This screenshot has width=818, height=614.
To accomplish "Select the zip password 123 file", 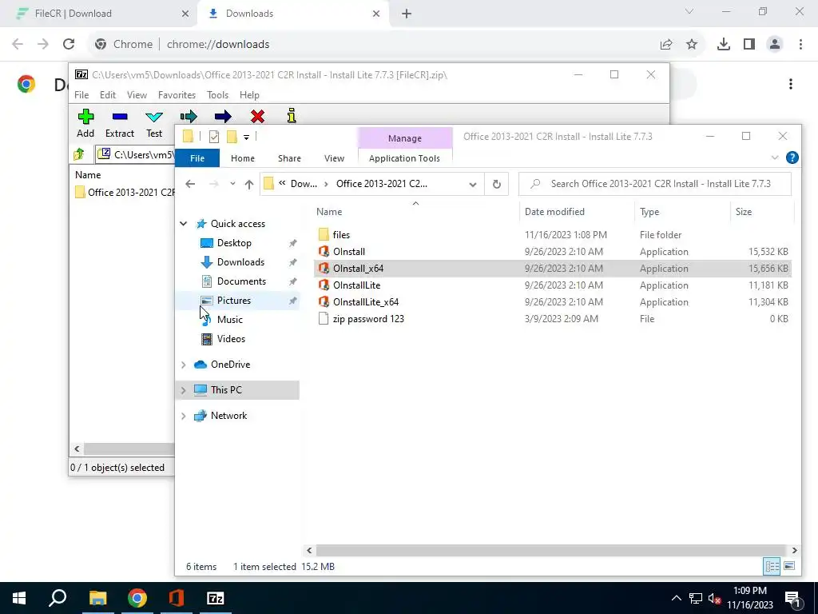I will pyautogui.click(x=368, y=318).
